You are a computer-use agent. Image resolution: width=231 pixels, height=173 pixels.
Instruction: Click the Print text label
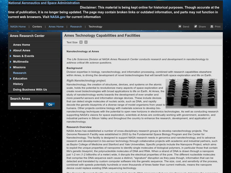click(x=217, y=27)
